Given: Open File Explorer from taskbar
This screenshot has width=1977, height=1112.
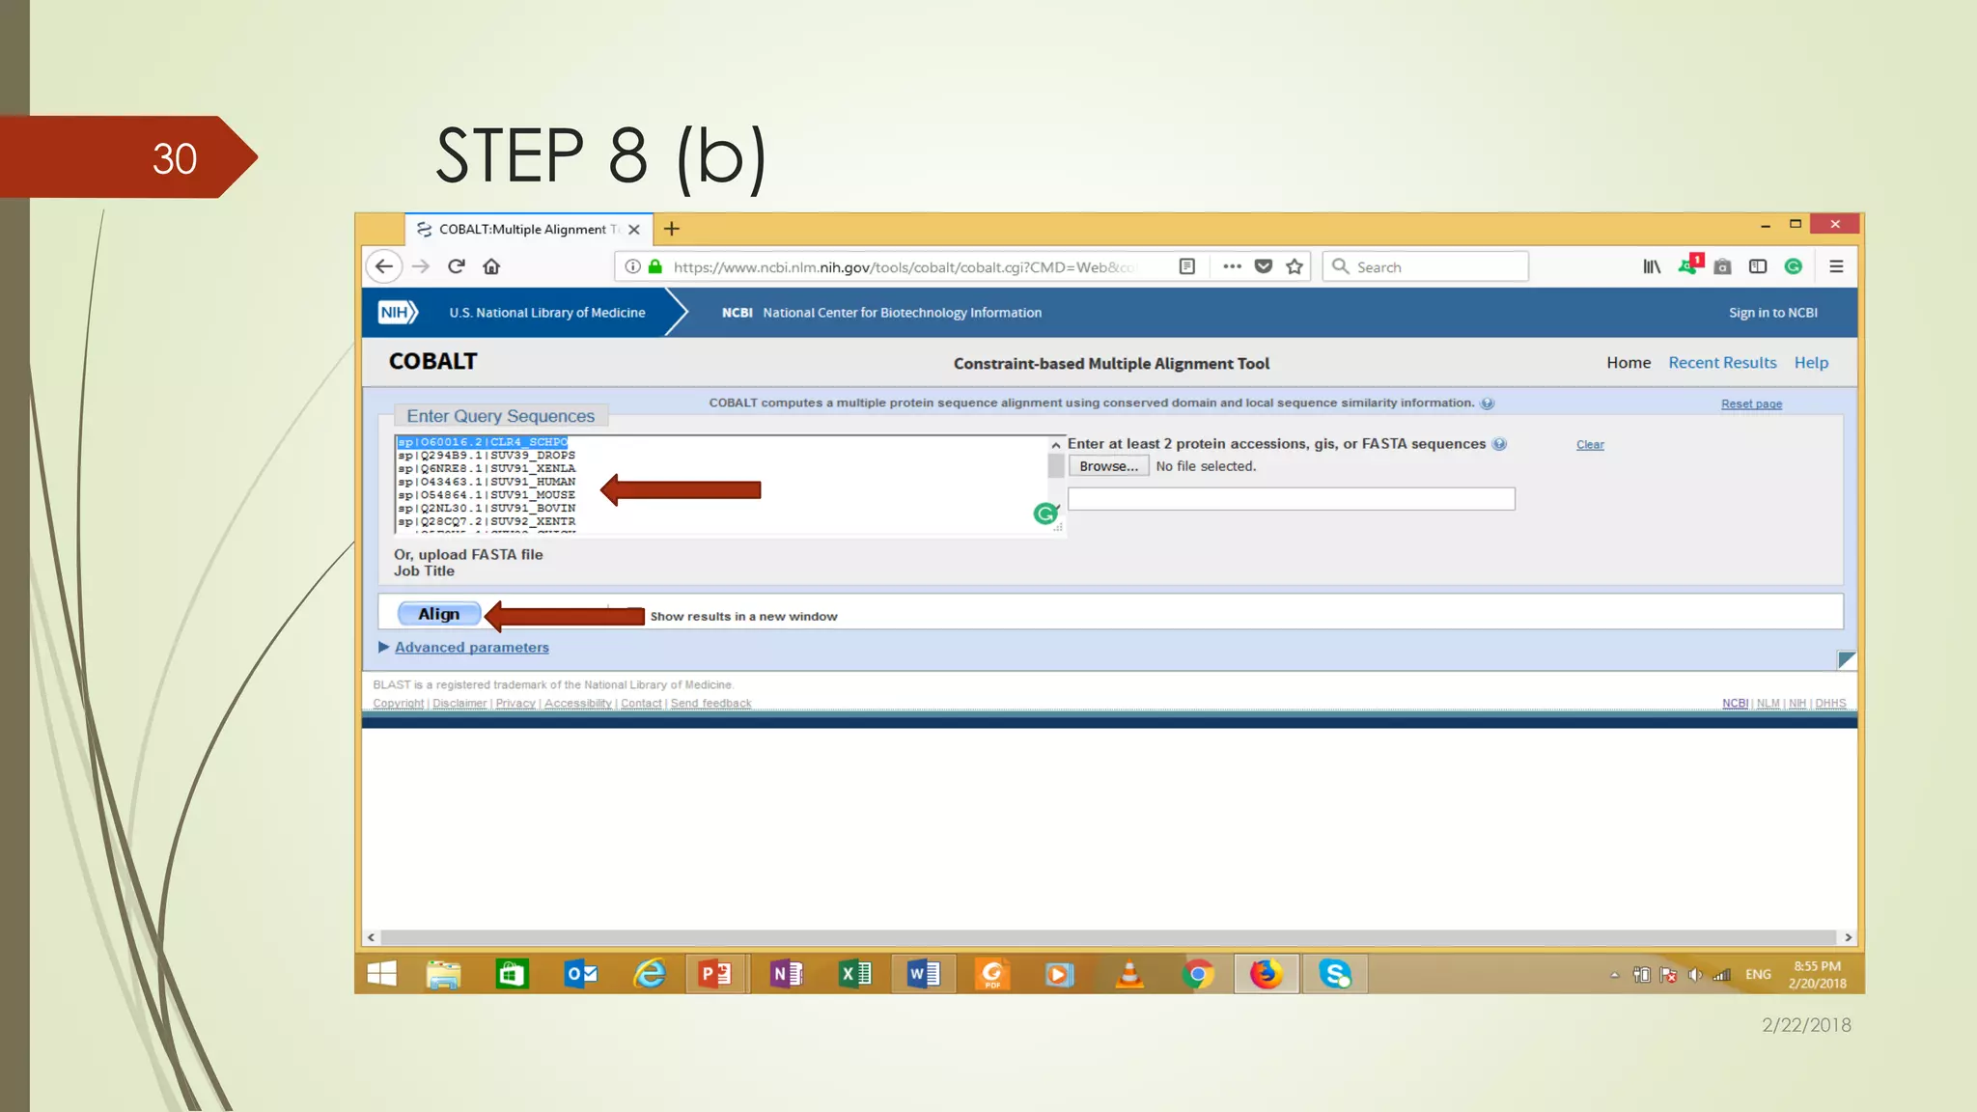Looking at the screenshot, I should tap(443, 975).
